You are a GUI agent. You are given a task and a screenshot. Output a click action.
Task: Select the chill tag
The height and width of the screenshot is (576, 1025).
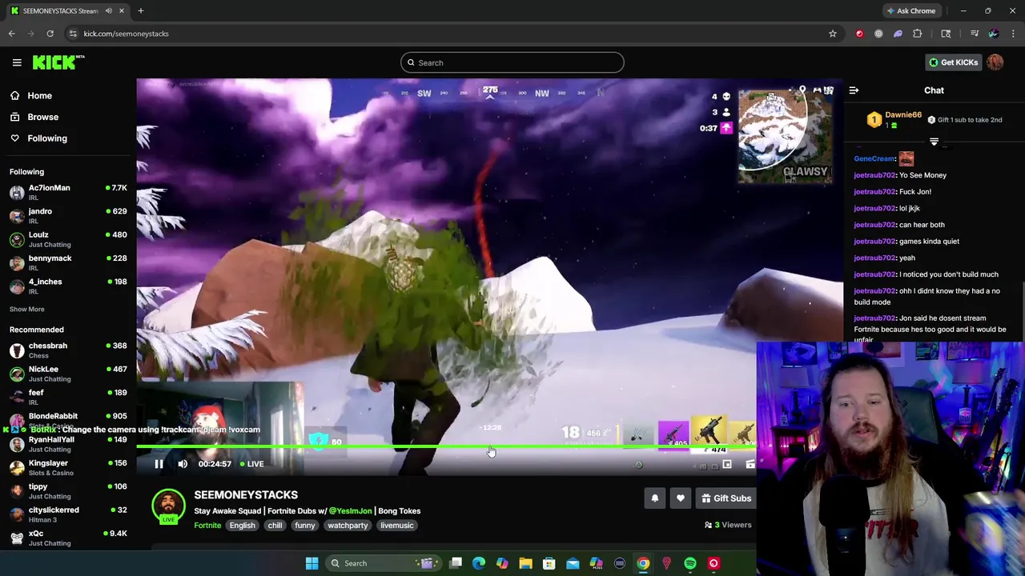[x=275, y=526]
